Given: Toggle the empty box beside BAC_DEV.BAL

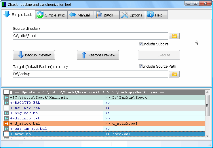Looking at the screenshot, I should coord(6,108).
